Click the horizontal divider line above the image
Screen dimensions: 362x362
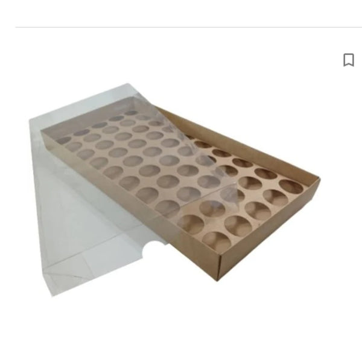tap(188, 27)
